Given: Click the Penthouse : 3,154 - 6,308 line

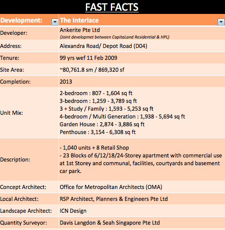Looking at the screenshot, I should pyautogui.click(x=98, y=132).
